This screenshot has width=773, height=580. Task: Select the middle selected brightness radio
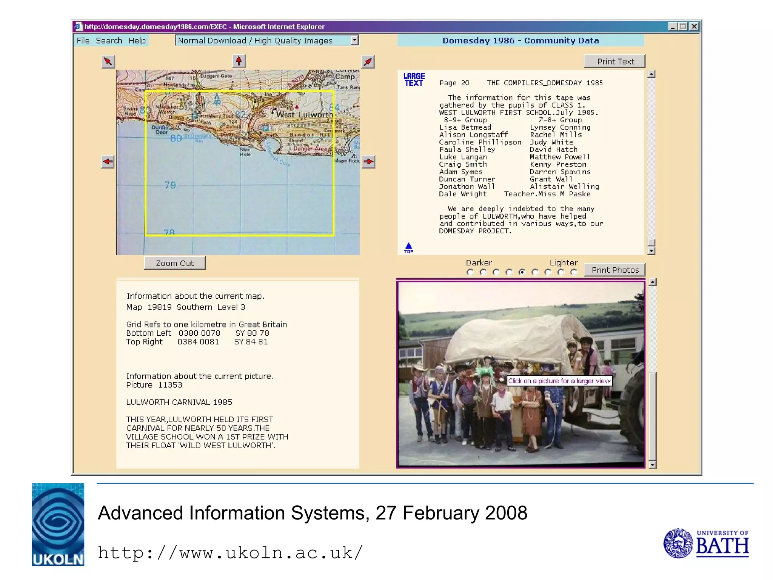[522, 272]
